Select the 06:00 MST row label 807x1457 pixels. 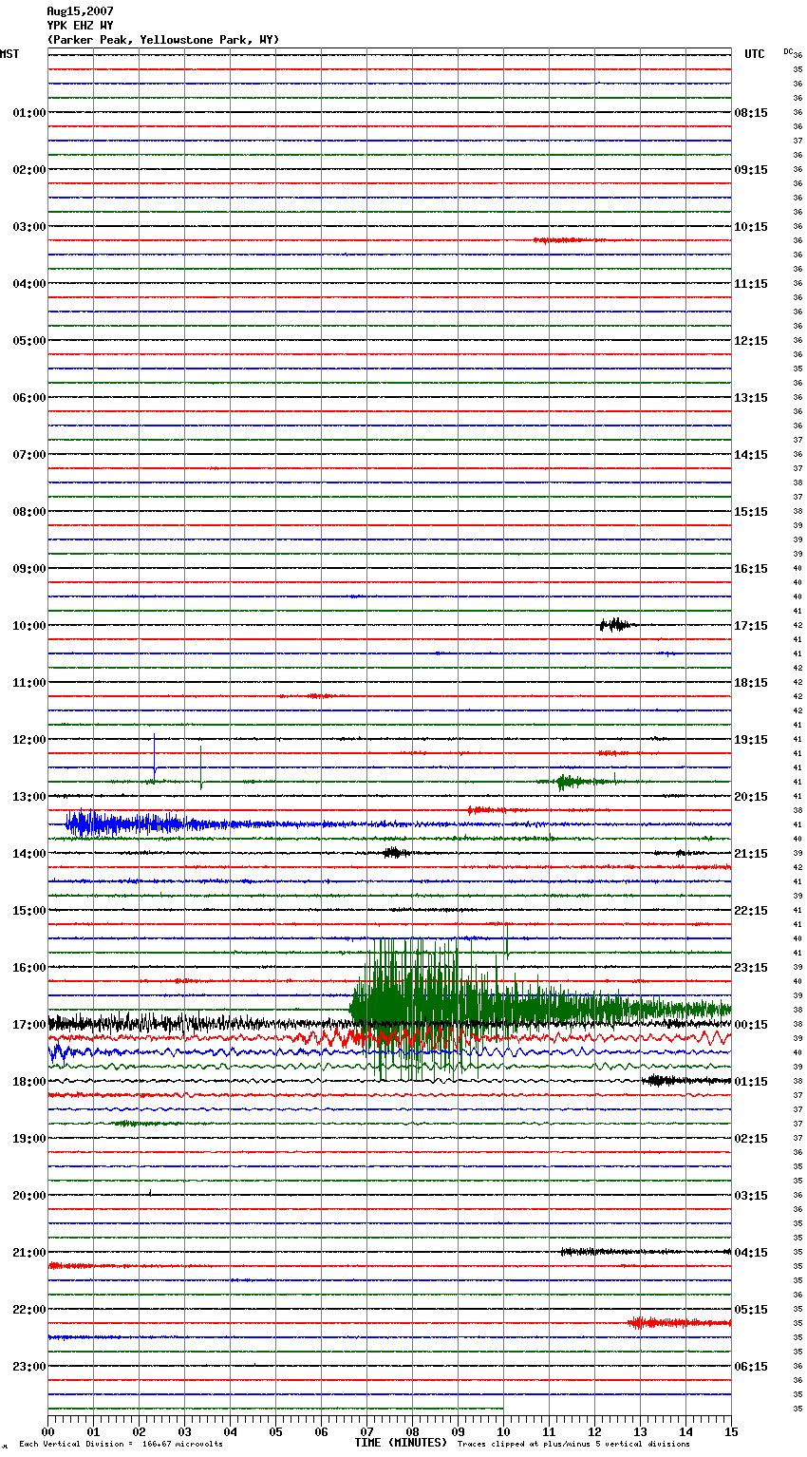28,398
